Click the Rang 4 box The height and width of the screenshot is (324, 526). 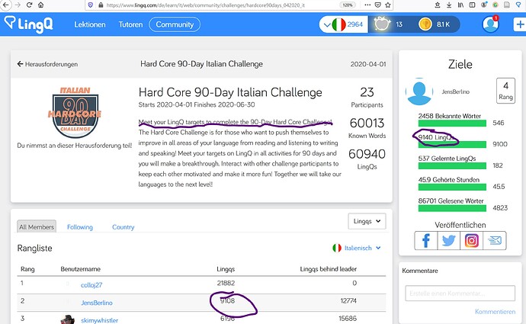[x=505, y=91]
